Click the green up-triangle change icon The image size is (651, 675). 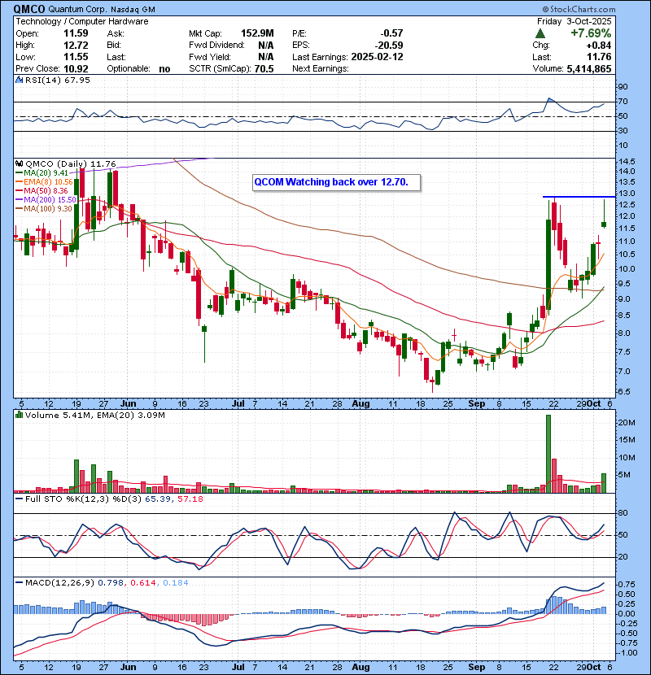(x=540, y=33)
